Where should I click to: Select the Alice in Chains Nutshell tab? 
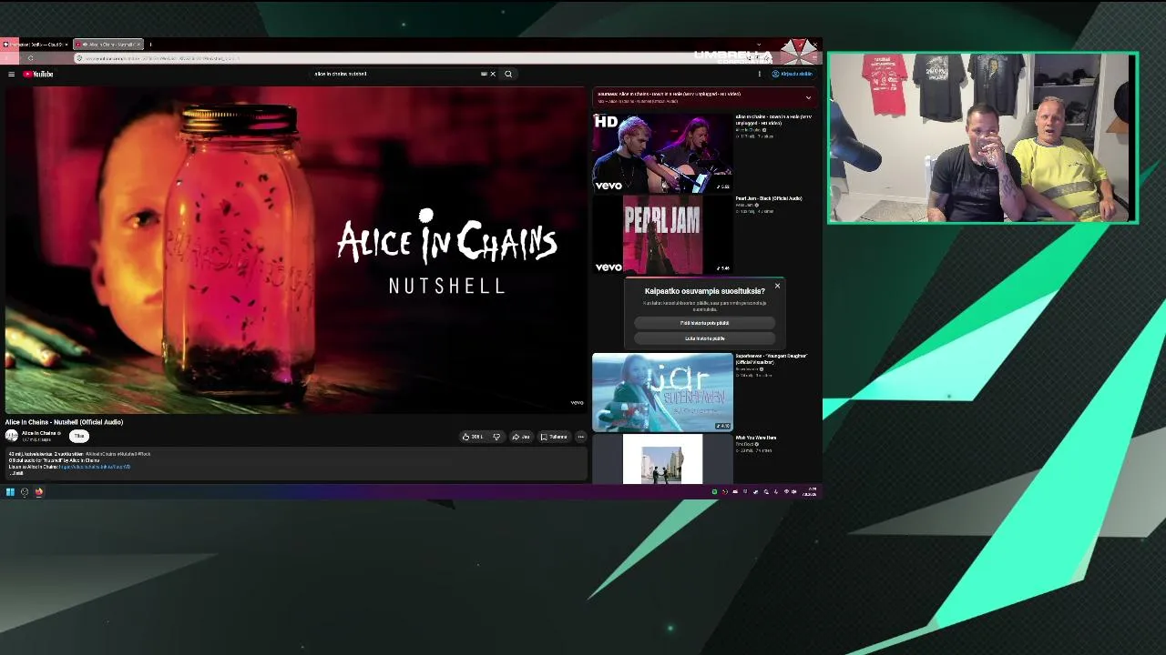coord(107,44)
